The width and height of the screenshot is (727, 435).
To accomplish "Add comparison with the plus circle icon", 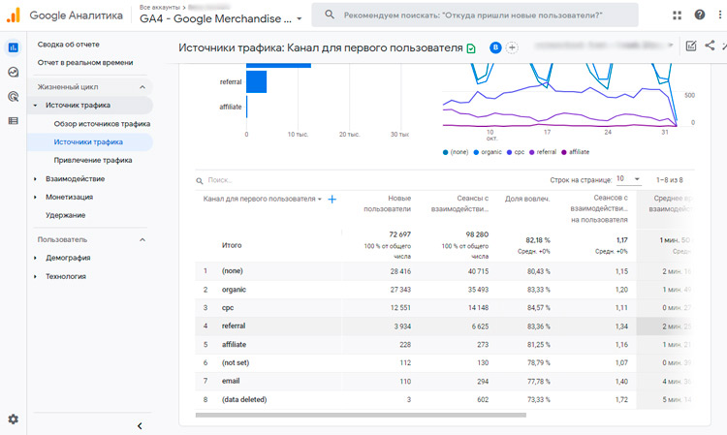I will point(513,47).
